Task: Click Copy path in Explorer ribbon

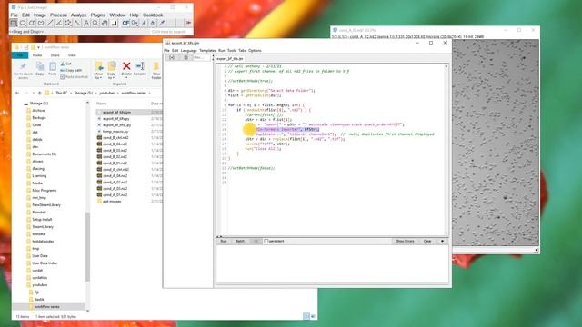Action: tap(71, 70)
